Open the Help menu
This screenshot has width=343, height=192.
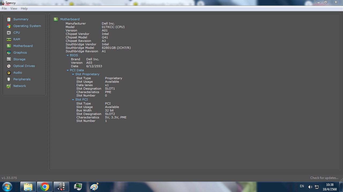[x=24, y=9]
